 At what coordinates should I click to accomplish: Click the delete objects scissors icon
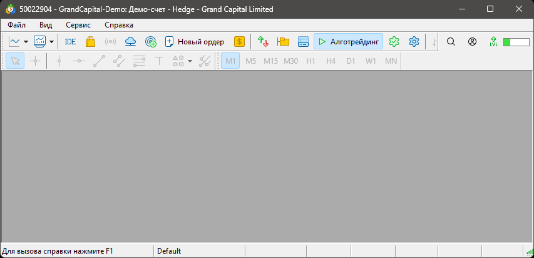[x=205, y=61]
